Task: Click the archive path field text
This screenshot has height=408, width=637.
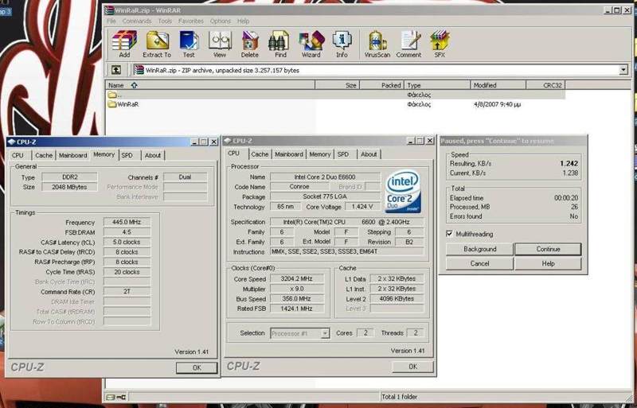Action: pos(222,70)
